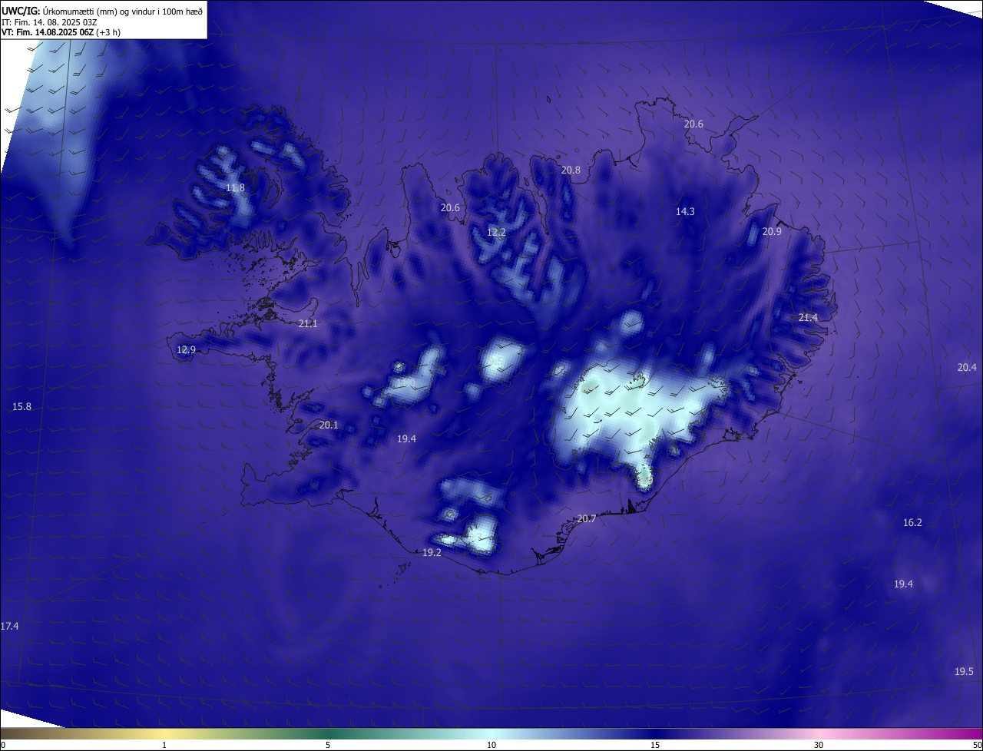Click the 19.5 value in the southeast corner

click(964, 672)
